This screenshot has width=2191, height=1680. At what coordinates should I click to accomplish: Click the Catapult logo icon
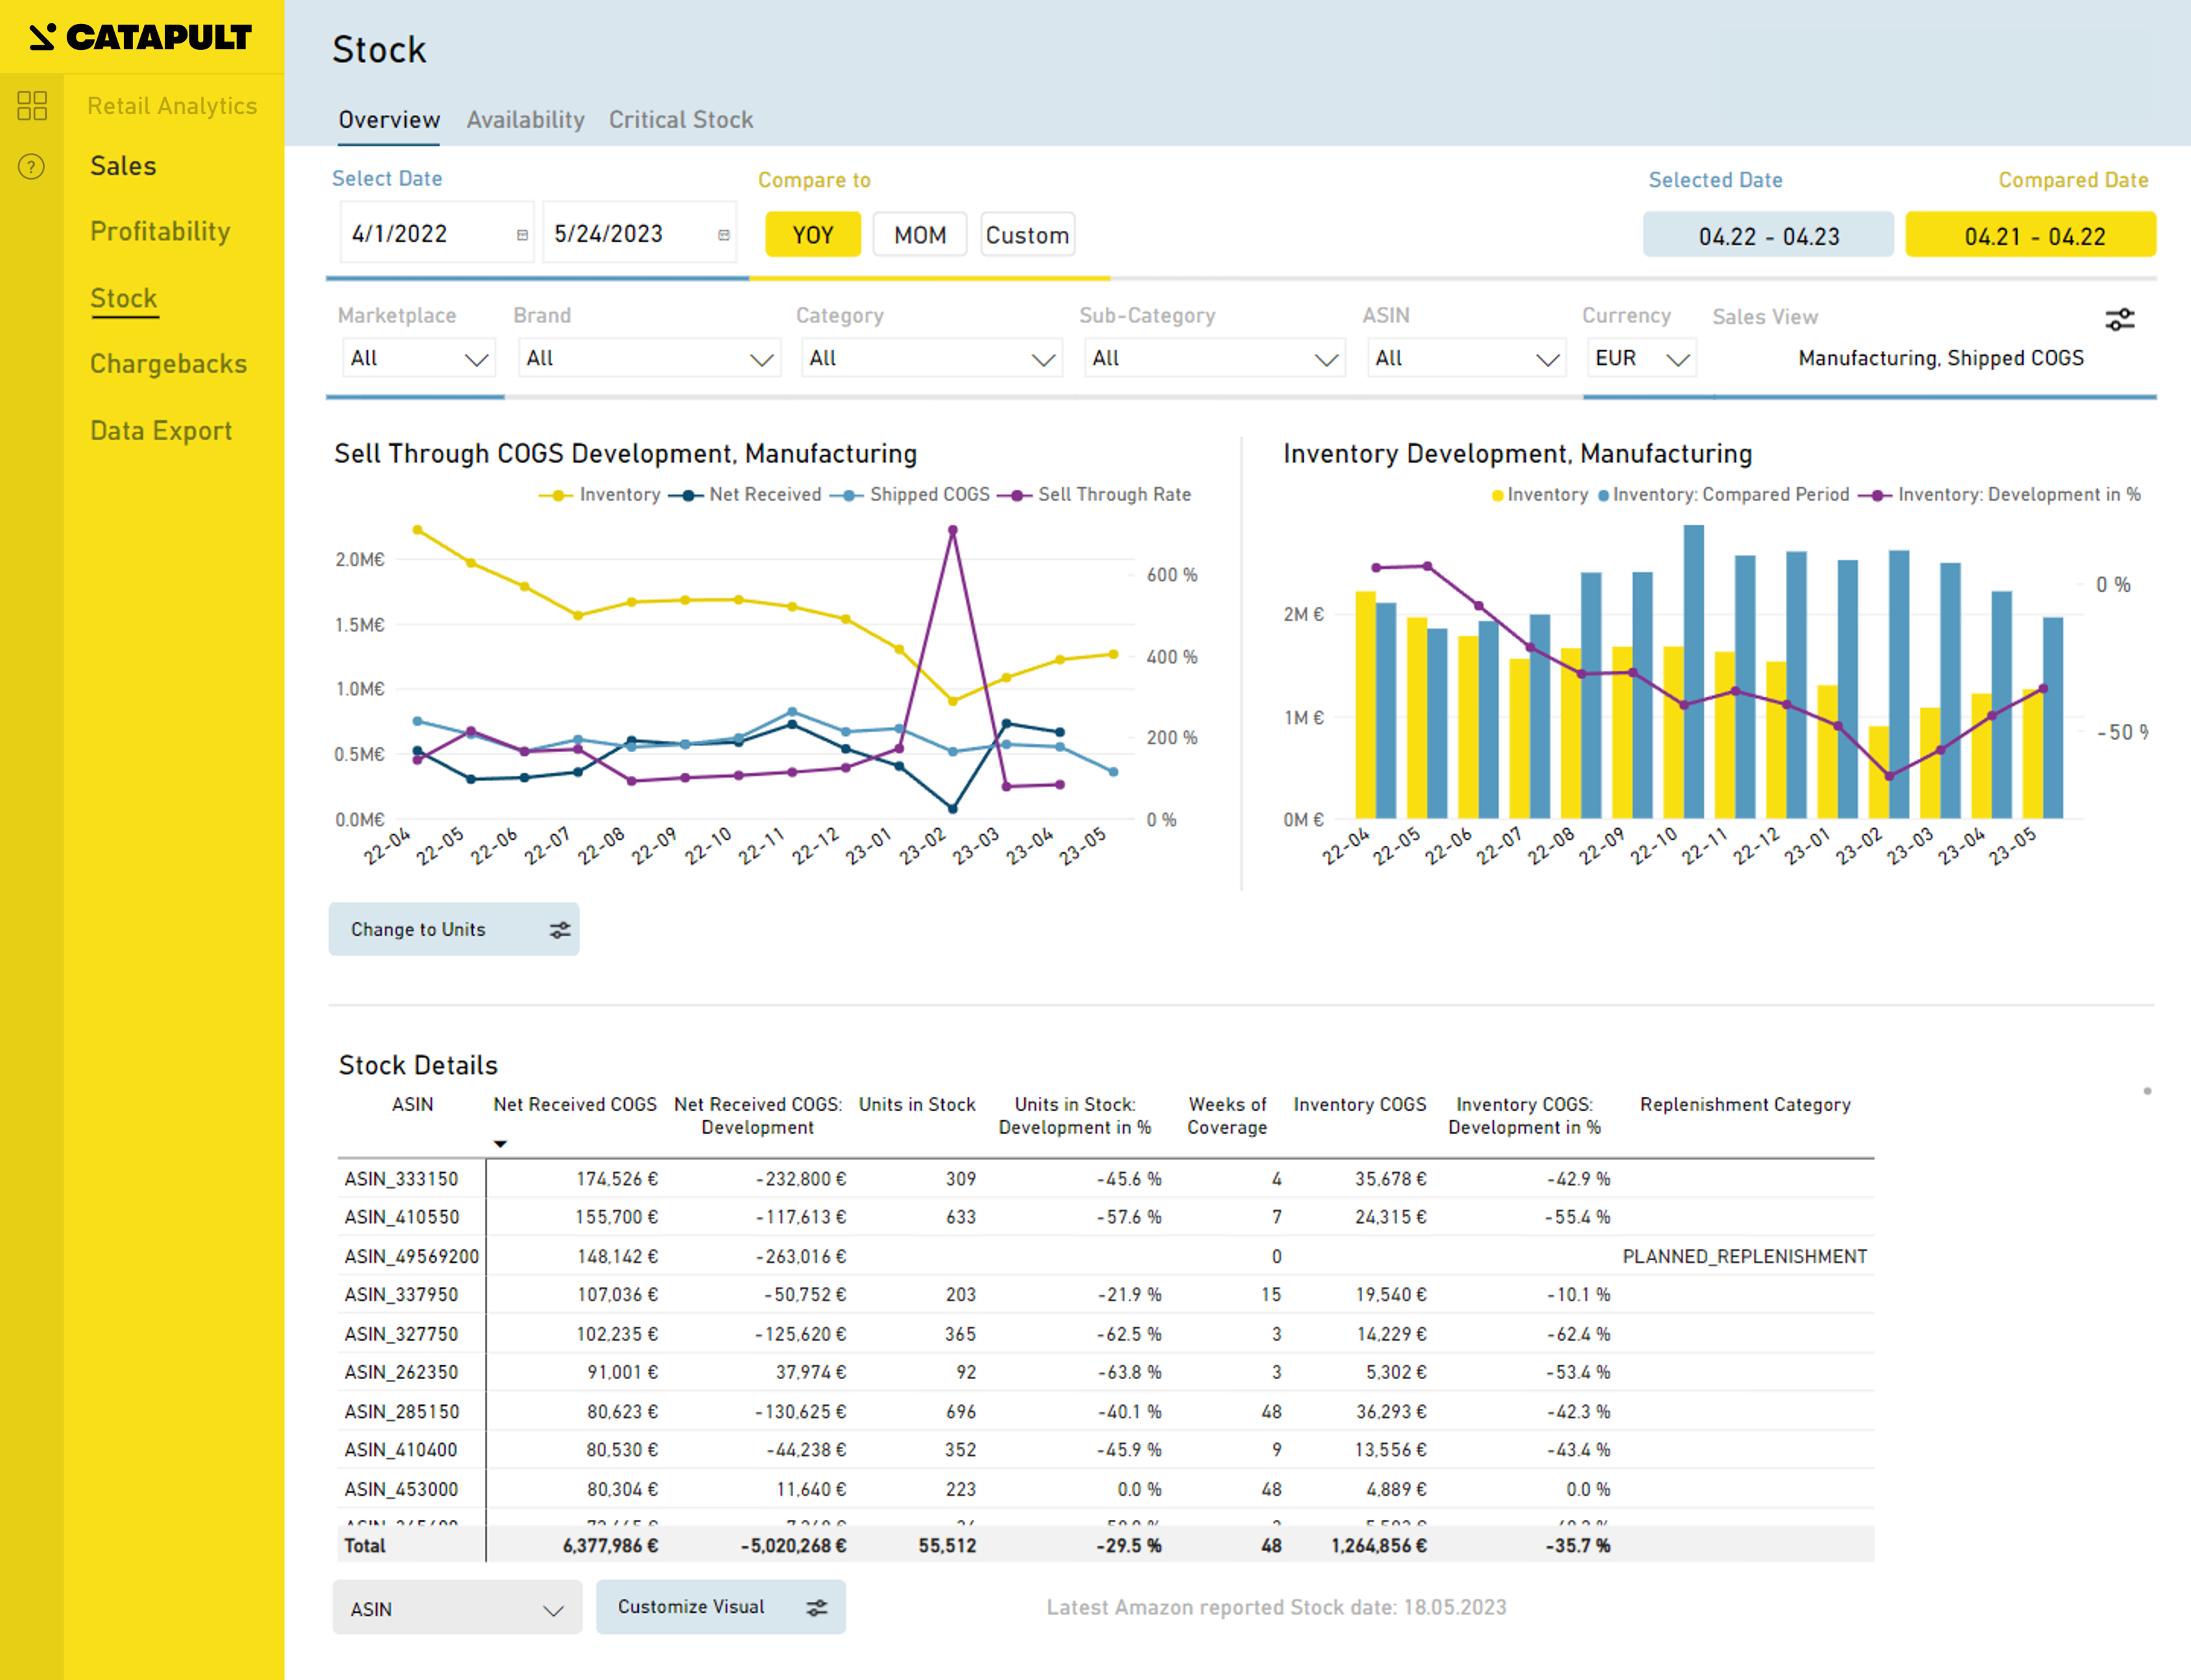pyautogui.click(x=42, y=37)
